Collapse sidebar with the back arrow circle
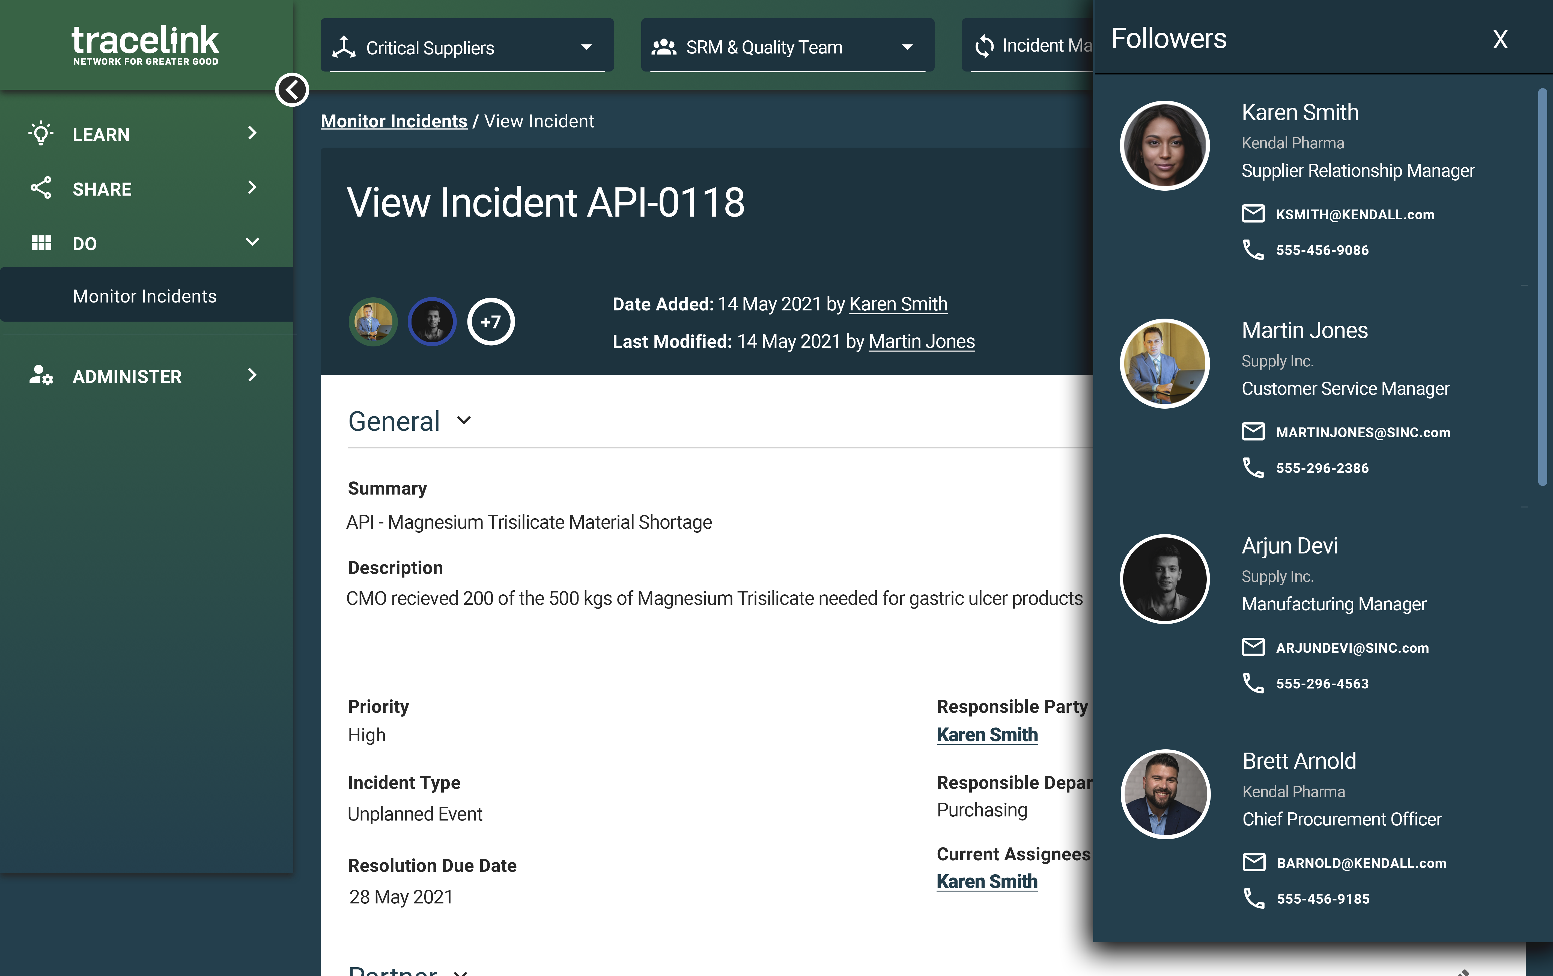The image size is (1553, 976). [x=292, y=89]
